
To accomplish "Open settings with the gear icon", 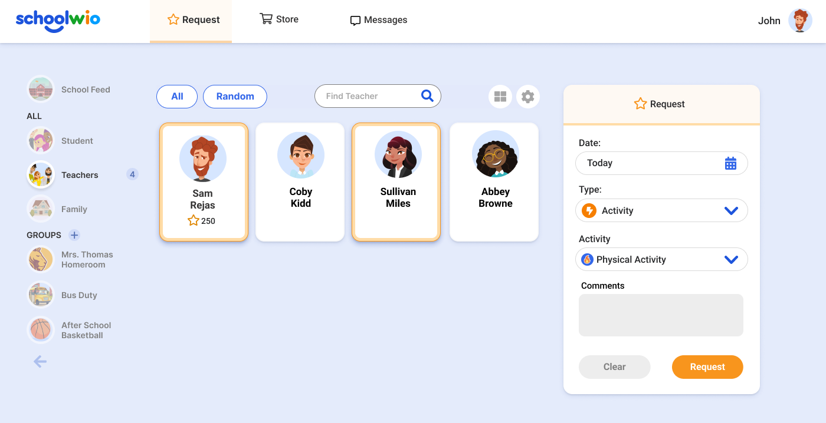I will tap(528, 97).
